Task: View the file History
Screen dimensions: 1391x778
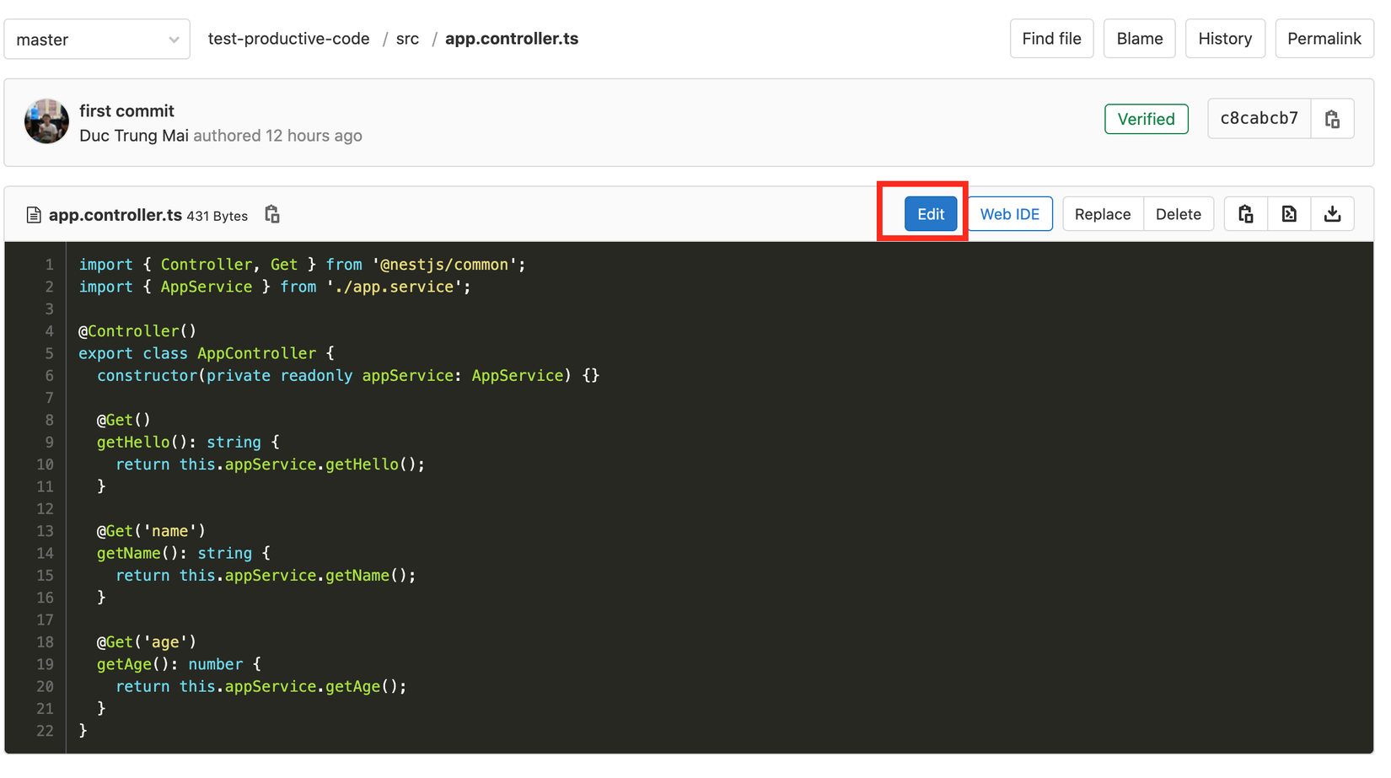Action: [1224, 39]
